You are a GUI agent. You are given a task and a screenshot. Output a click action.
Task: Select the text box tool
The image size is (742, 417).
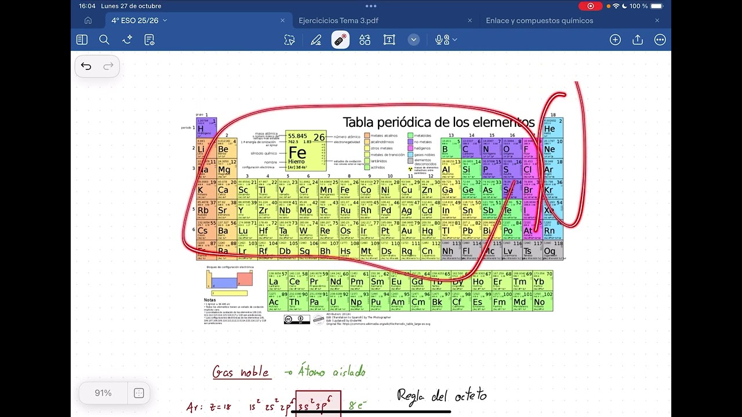(x=390, y=39)
